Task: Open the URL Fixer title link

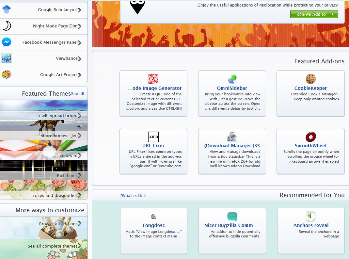Action: 153,146
